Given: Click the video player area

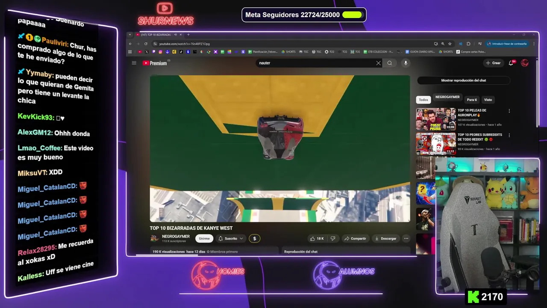Looking at the screenshot, I should click(x=280, y=148).
